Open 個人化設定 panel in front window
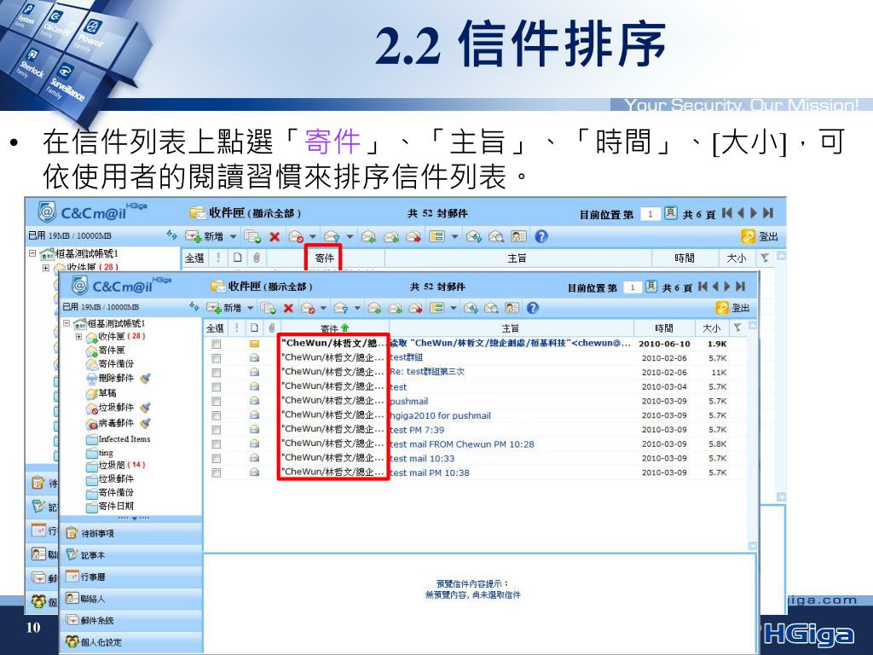873x655 pixels. (130, 642)
